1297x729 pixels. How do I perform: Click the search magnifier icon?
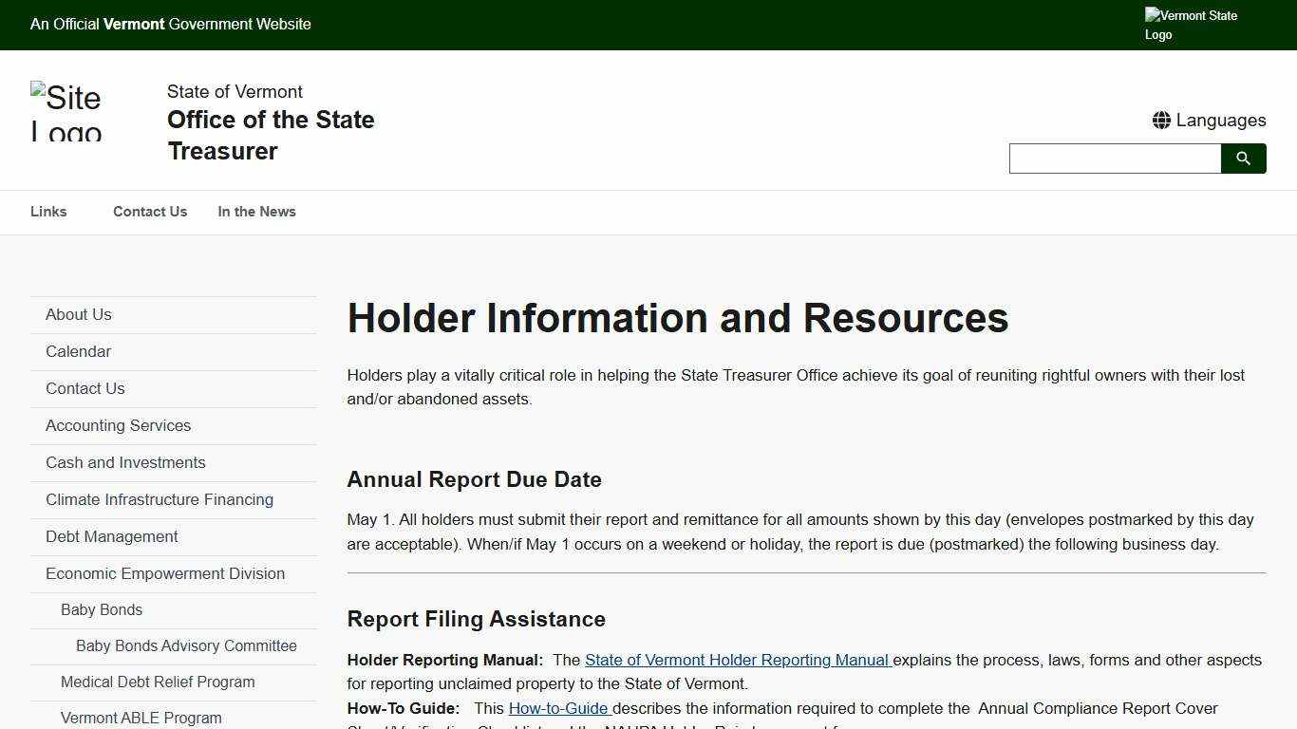tap(1243, 158)
